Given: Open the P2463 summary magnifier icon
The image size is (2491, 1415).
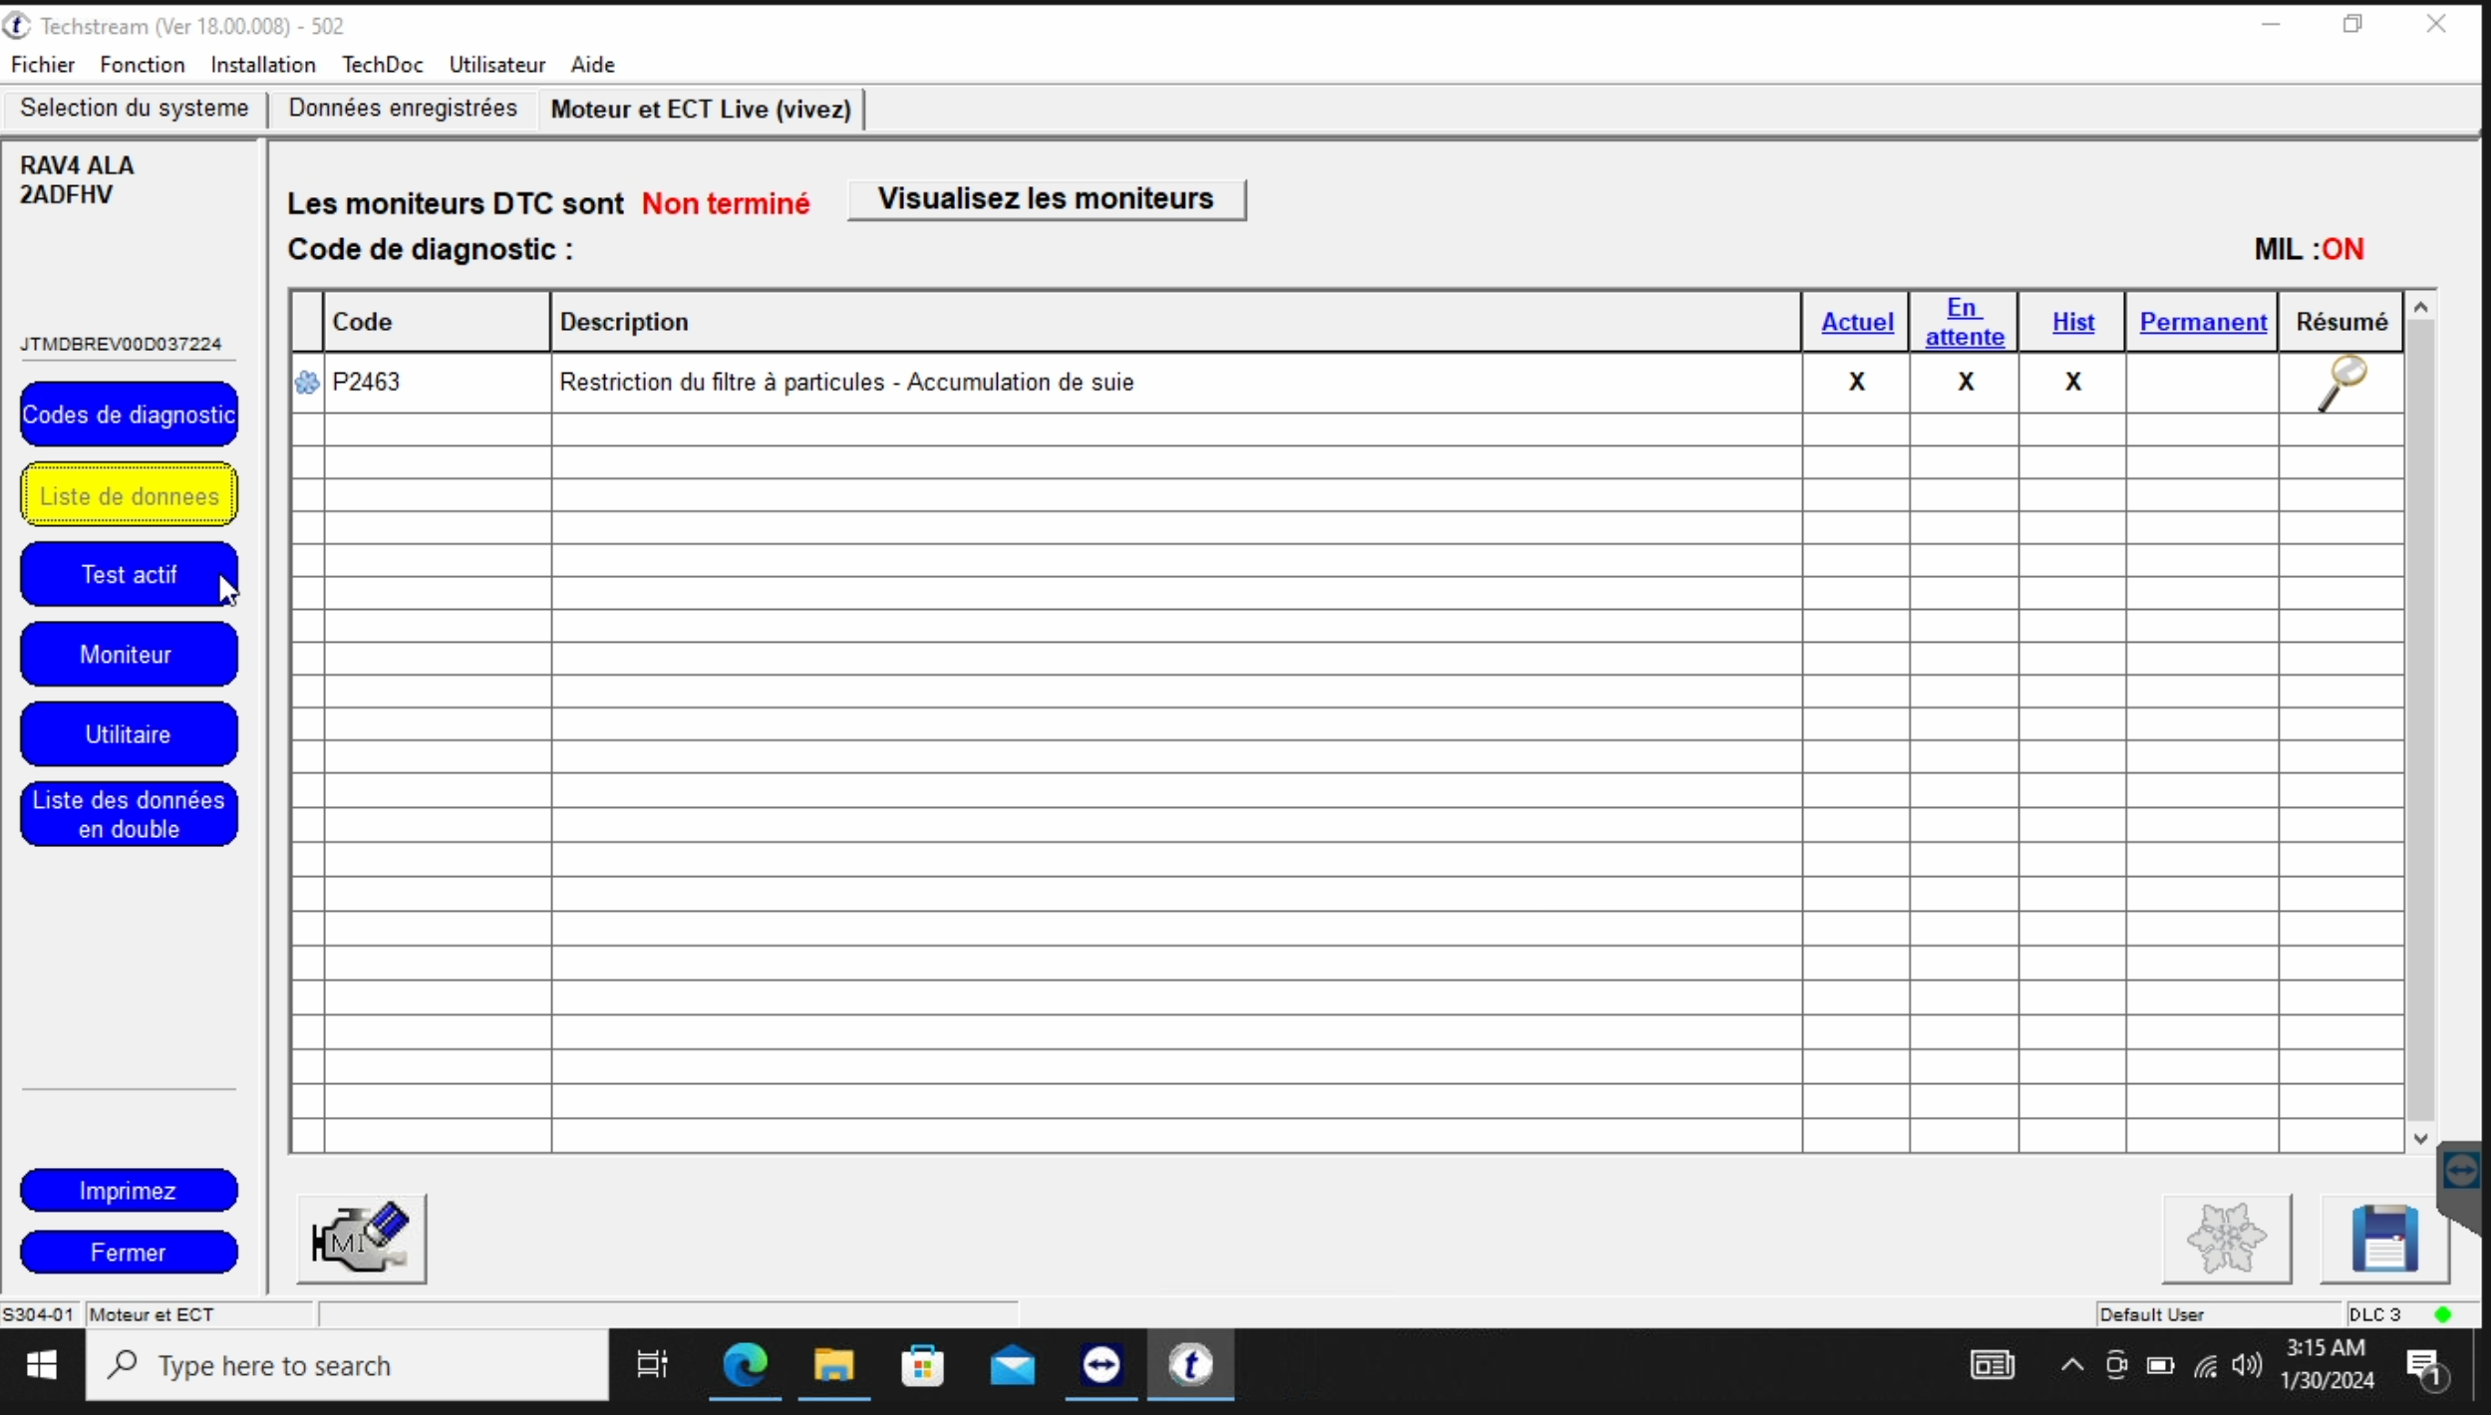Looking at the screenshot, I should 2340,383.
